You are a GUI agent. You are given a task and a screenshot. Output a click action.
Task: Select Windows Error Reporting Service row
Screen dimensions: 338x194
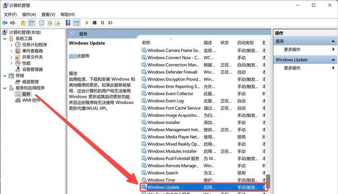[203, 86]
